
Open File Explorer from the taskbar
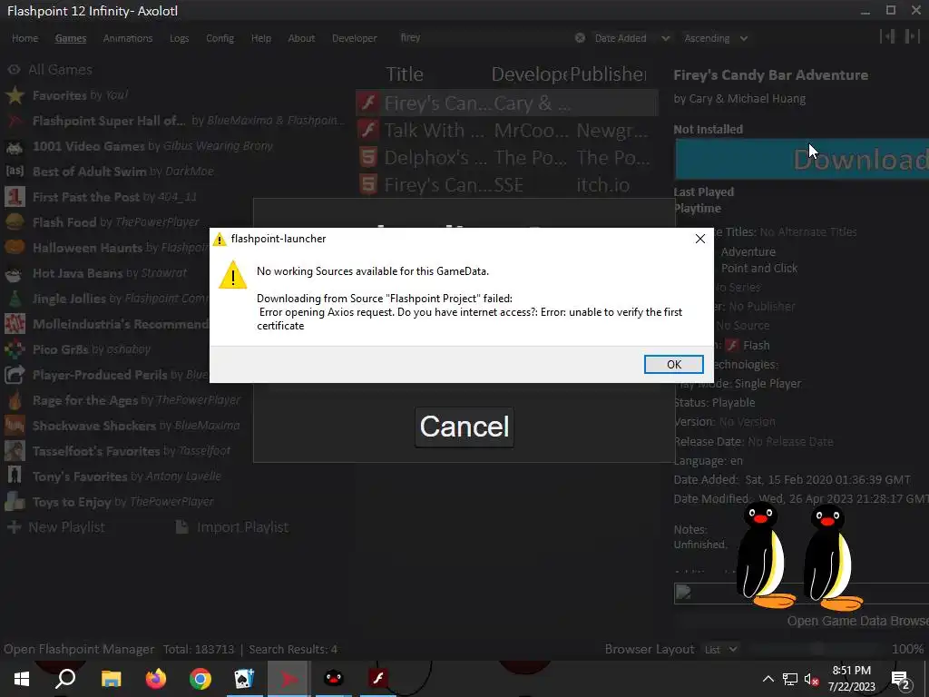(111, 679)
